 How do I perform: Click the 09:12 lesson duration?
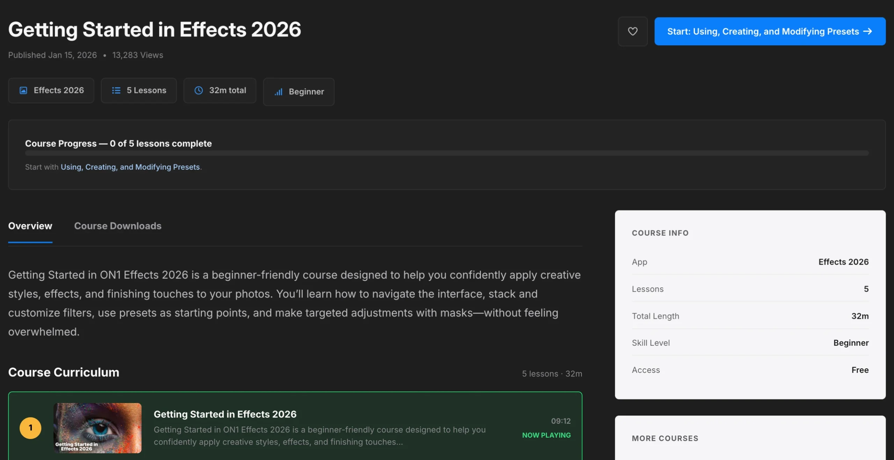tap(561, 421)
